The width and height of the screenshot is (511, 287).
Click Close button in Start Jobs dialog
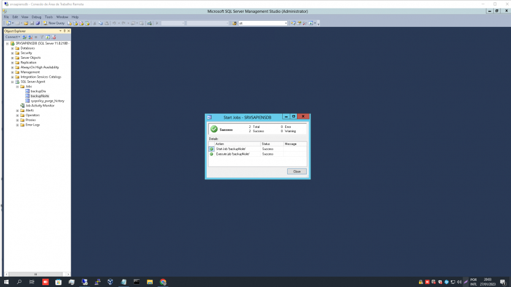point(296,171)
